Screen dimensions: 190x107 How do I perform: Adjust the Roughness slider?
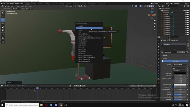(180, 100)
